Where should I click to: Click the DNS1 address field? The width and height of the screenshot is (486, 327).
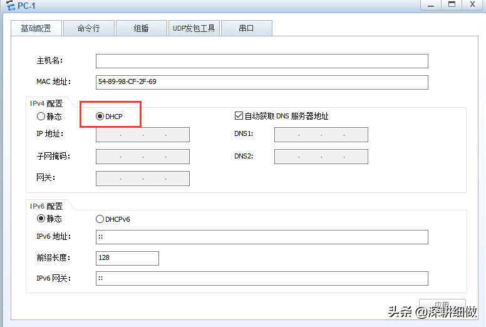(x=321, y=135)
